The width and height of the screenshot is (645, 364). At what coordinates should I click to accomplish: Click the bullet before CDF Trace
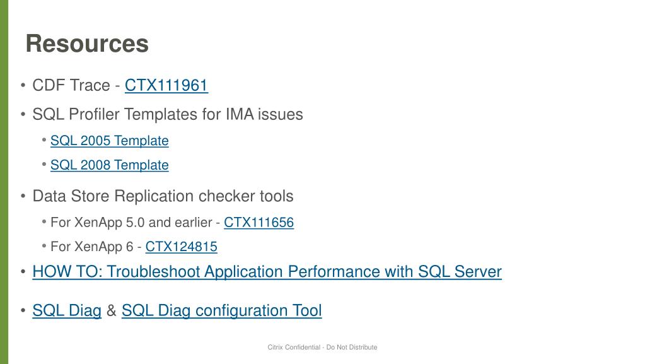click(x=23, y=85)
